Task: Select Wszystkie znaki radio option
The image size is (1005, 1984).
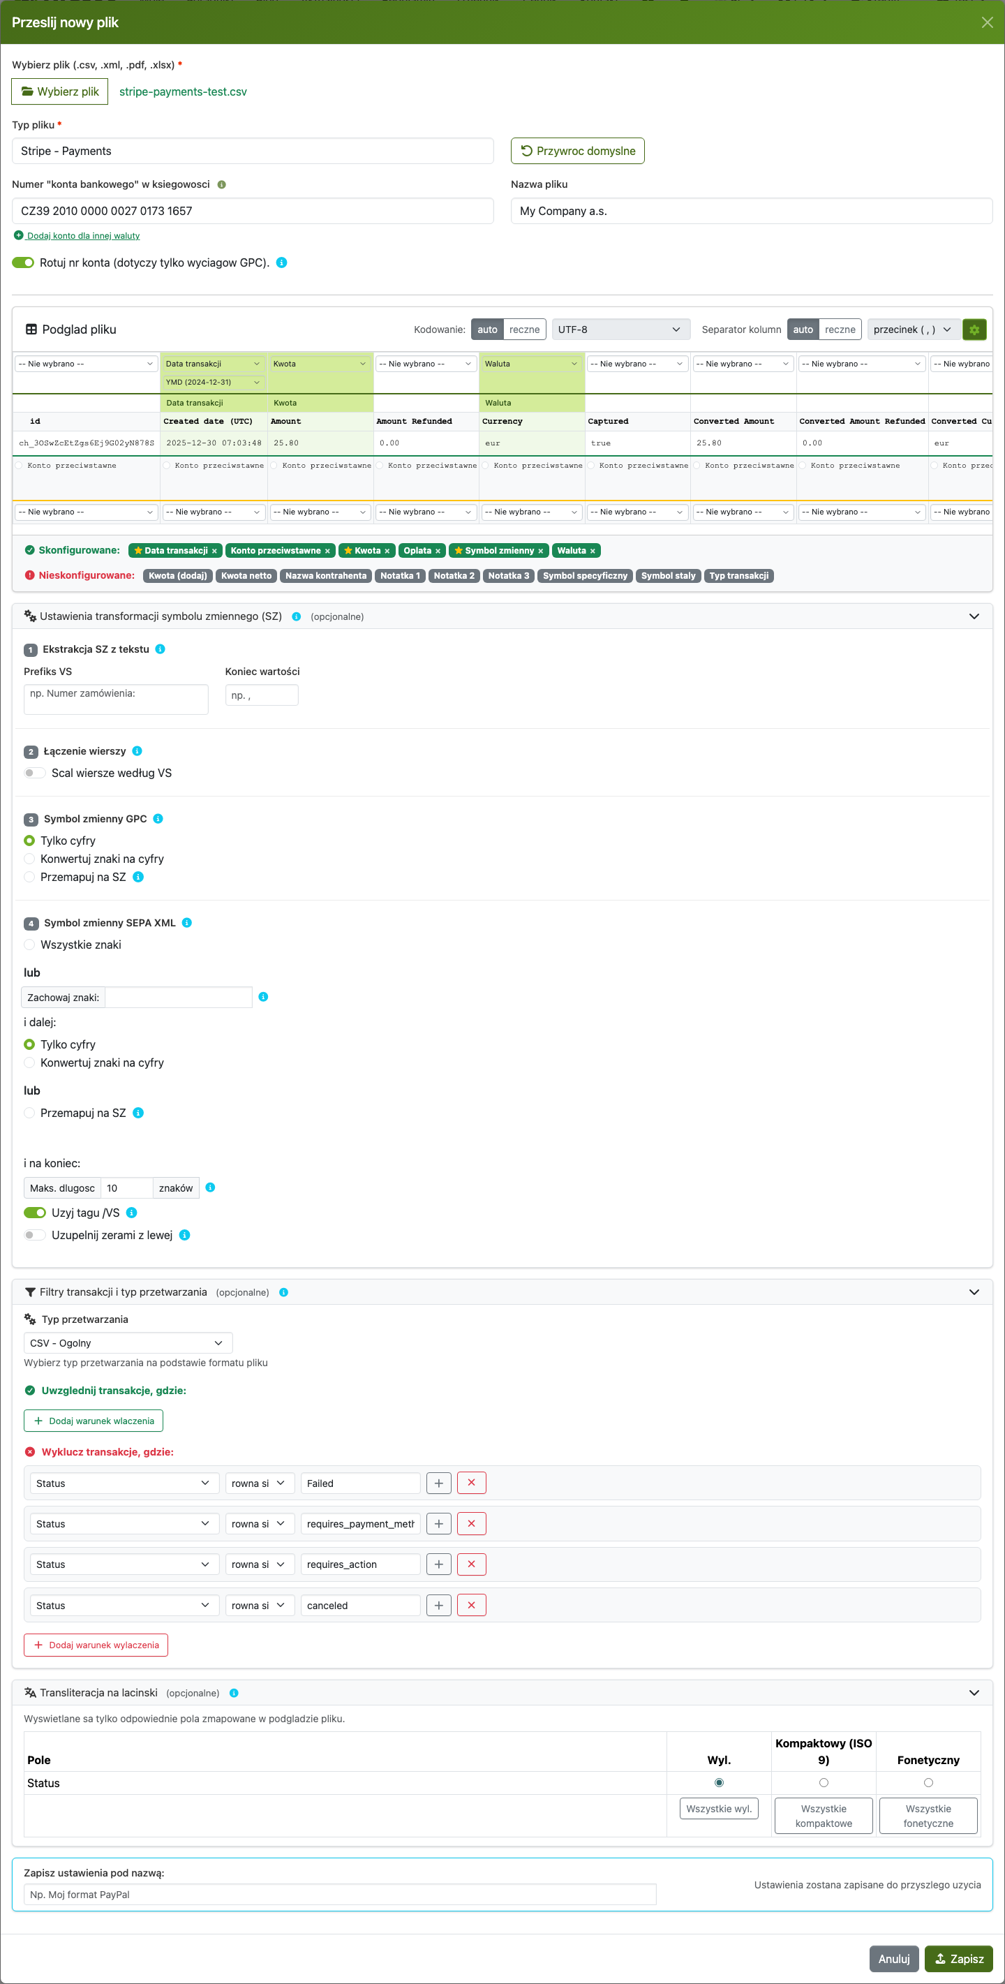Action: pos(29,945)
